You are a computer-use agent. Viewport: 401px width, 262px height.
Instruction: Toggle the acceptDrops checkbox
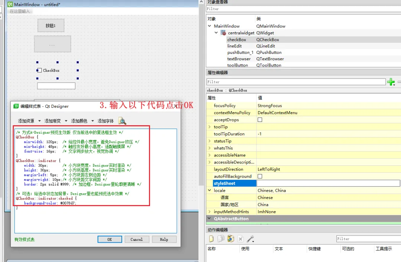(260, 120)
